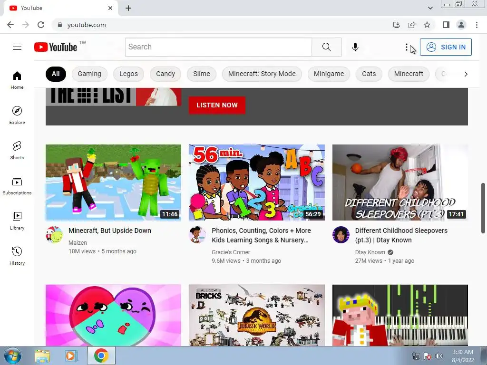Bookmark this page with star icon

[427, 25]
